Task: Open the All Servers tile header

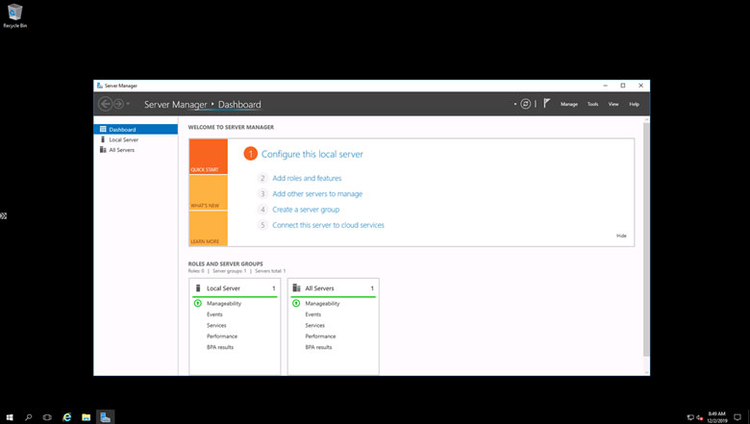Action: click(333, 288)
